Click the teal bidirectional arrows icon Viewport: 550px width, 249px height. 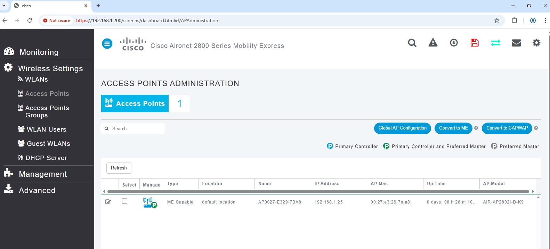coord(495,43)
